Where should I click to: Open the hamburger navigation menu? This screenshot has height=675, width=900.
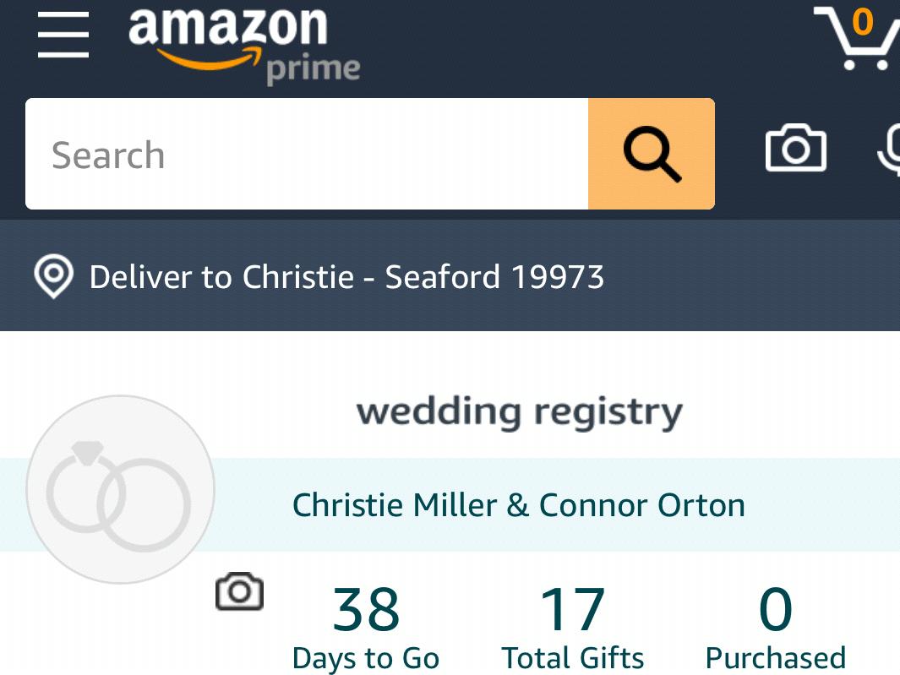[x=63, y=35]
